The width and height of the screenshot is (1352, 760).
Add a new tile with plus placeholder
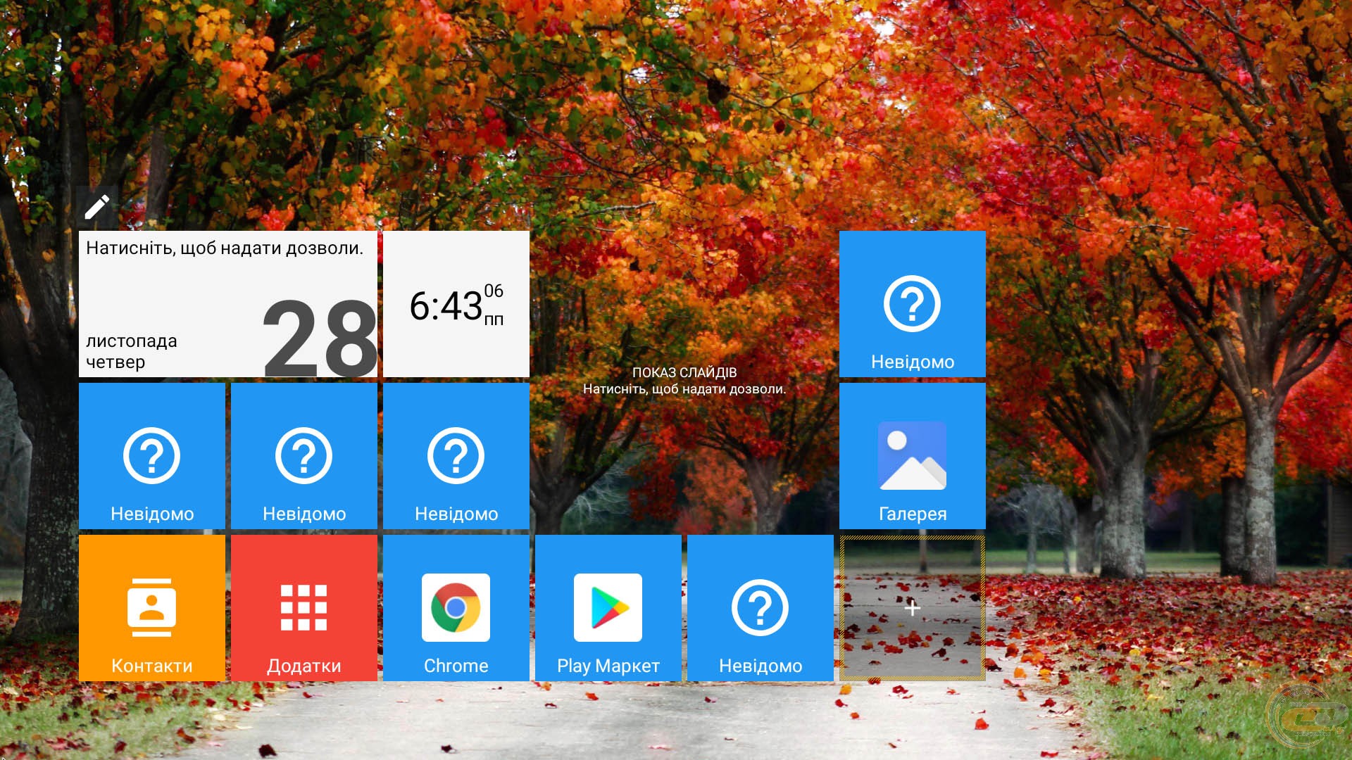coord(912,607)
